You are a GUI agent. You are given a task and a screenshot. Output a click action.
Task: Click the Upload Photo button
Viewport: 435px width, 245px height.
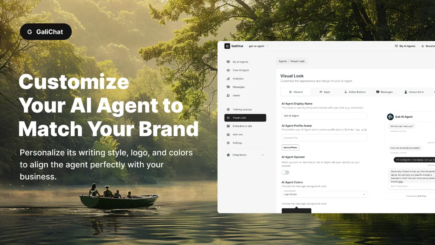290,148
